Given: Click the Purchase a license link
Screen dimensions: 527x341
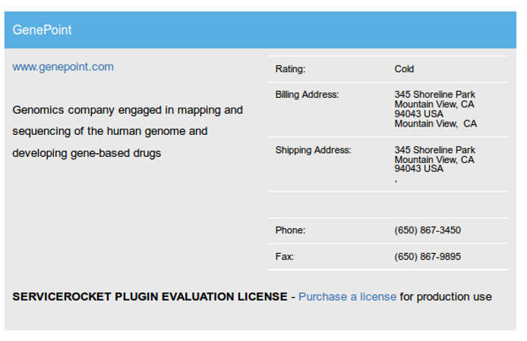Looking at the screenshot, I should pyautogui.click(x=347, y=296).
